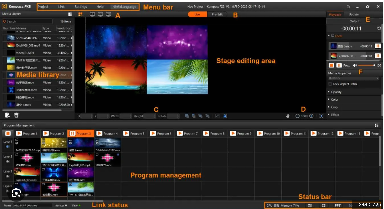Play Program 2
Screen dimensions: 384x209
(45, 133)
